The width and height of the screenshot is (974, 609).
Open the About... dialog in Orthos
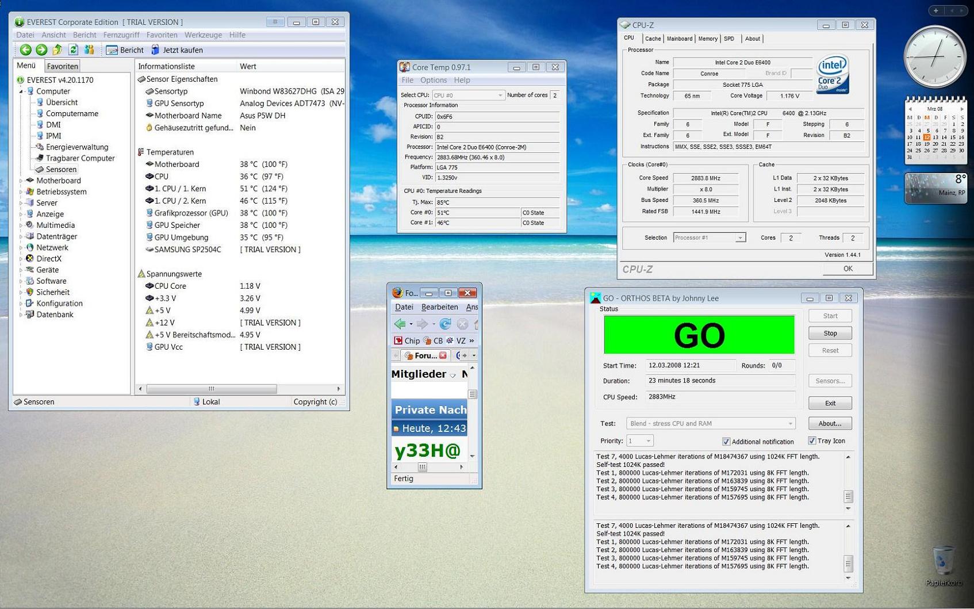[x=830, y=423]
